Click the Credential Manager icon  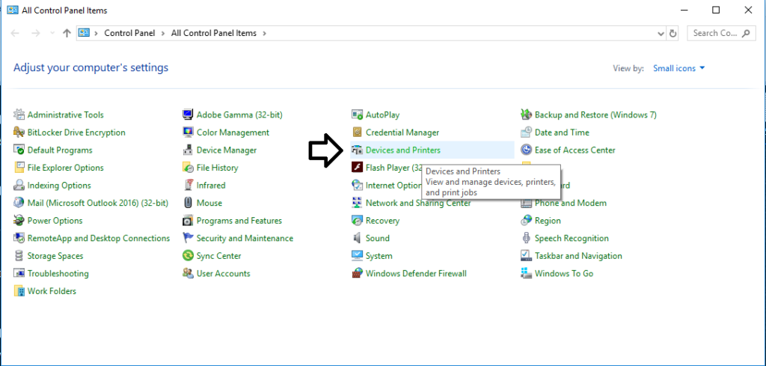357,132
